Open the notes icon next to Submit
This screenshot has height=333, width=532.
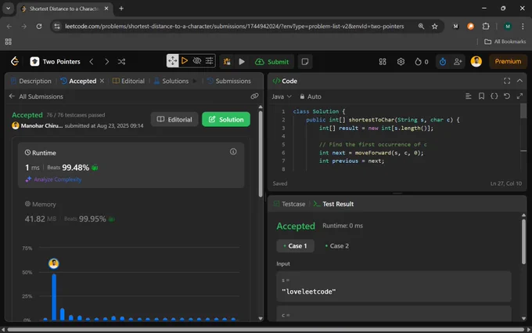[304, 61]
